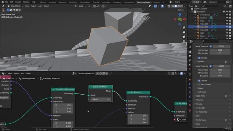Collapse the Subdivide Mesh node
Image resolution: width=233 pixels, height=131 pixels.
tap(91, 87)
